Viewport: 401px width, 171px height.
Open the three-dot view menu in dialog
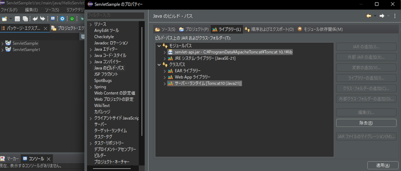395,16
